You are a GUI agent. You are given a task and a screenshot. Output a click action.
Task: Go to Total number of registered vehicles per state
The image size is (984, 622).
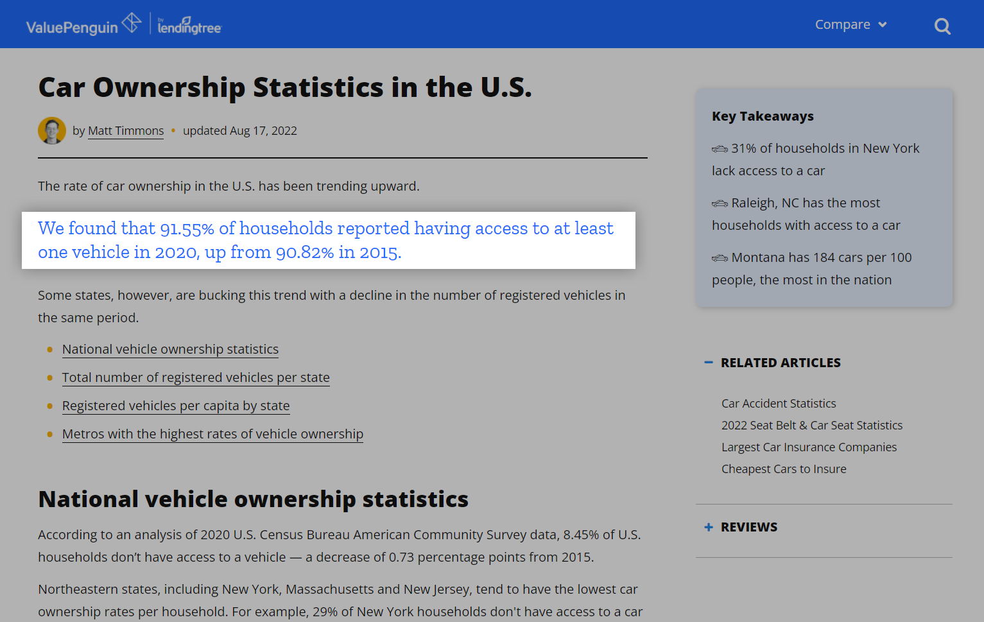click(196, 377)
